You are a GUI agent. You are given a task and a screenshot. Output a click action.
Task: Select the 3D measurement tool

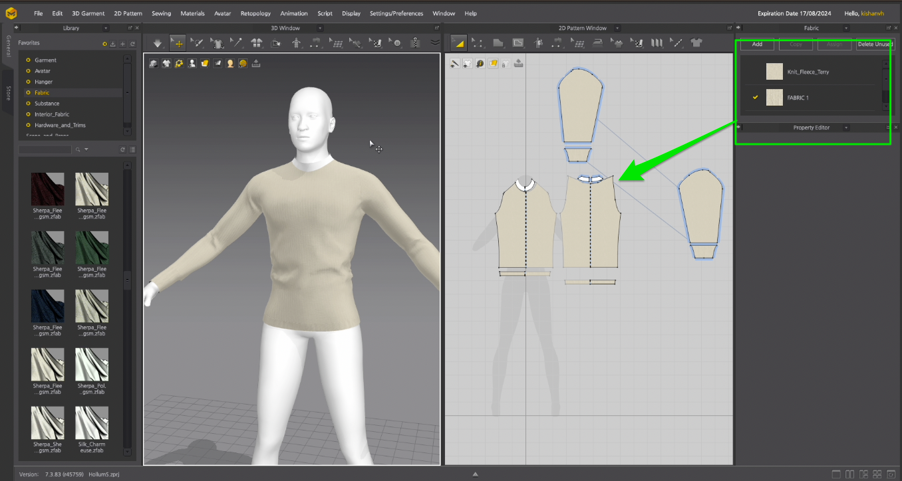click(317, 43)
